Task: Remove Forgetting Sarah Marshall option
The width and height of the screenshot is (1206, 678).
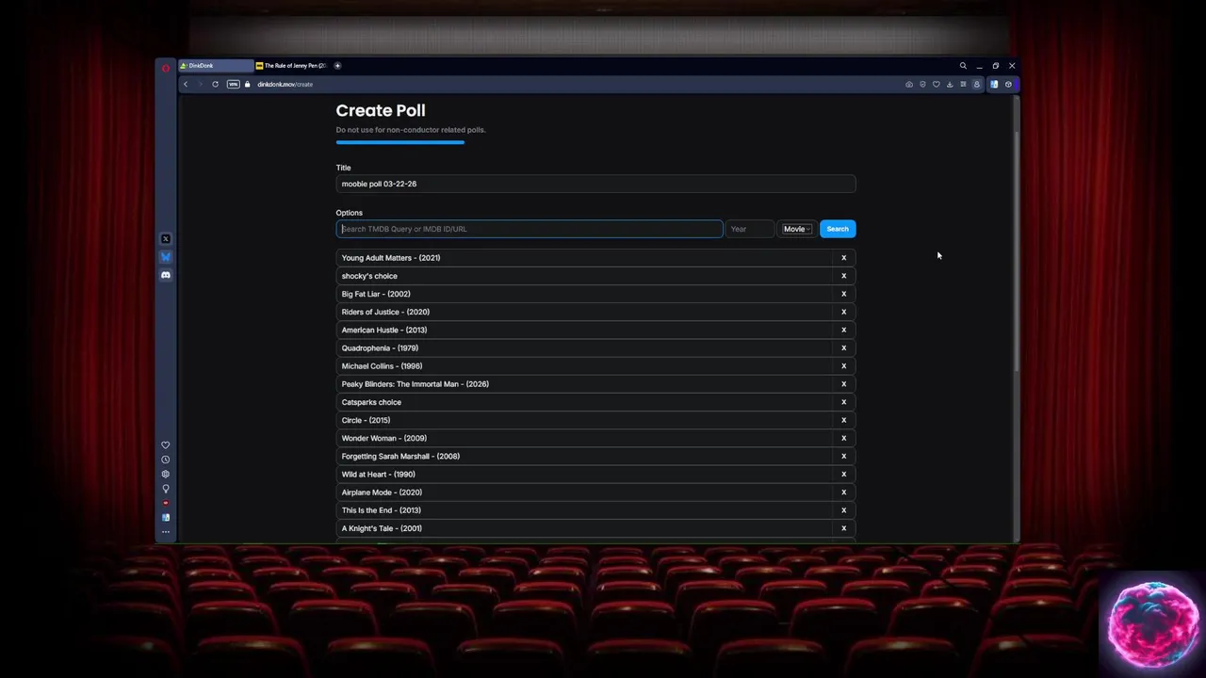Action: tap(844, 457)
